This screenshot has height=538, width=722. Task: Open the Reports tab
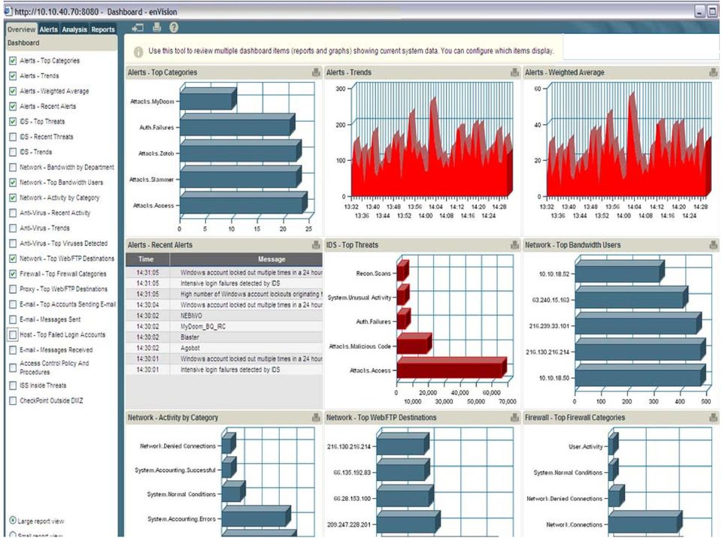coord(103,29)
